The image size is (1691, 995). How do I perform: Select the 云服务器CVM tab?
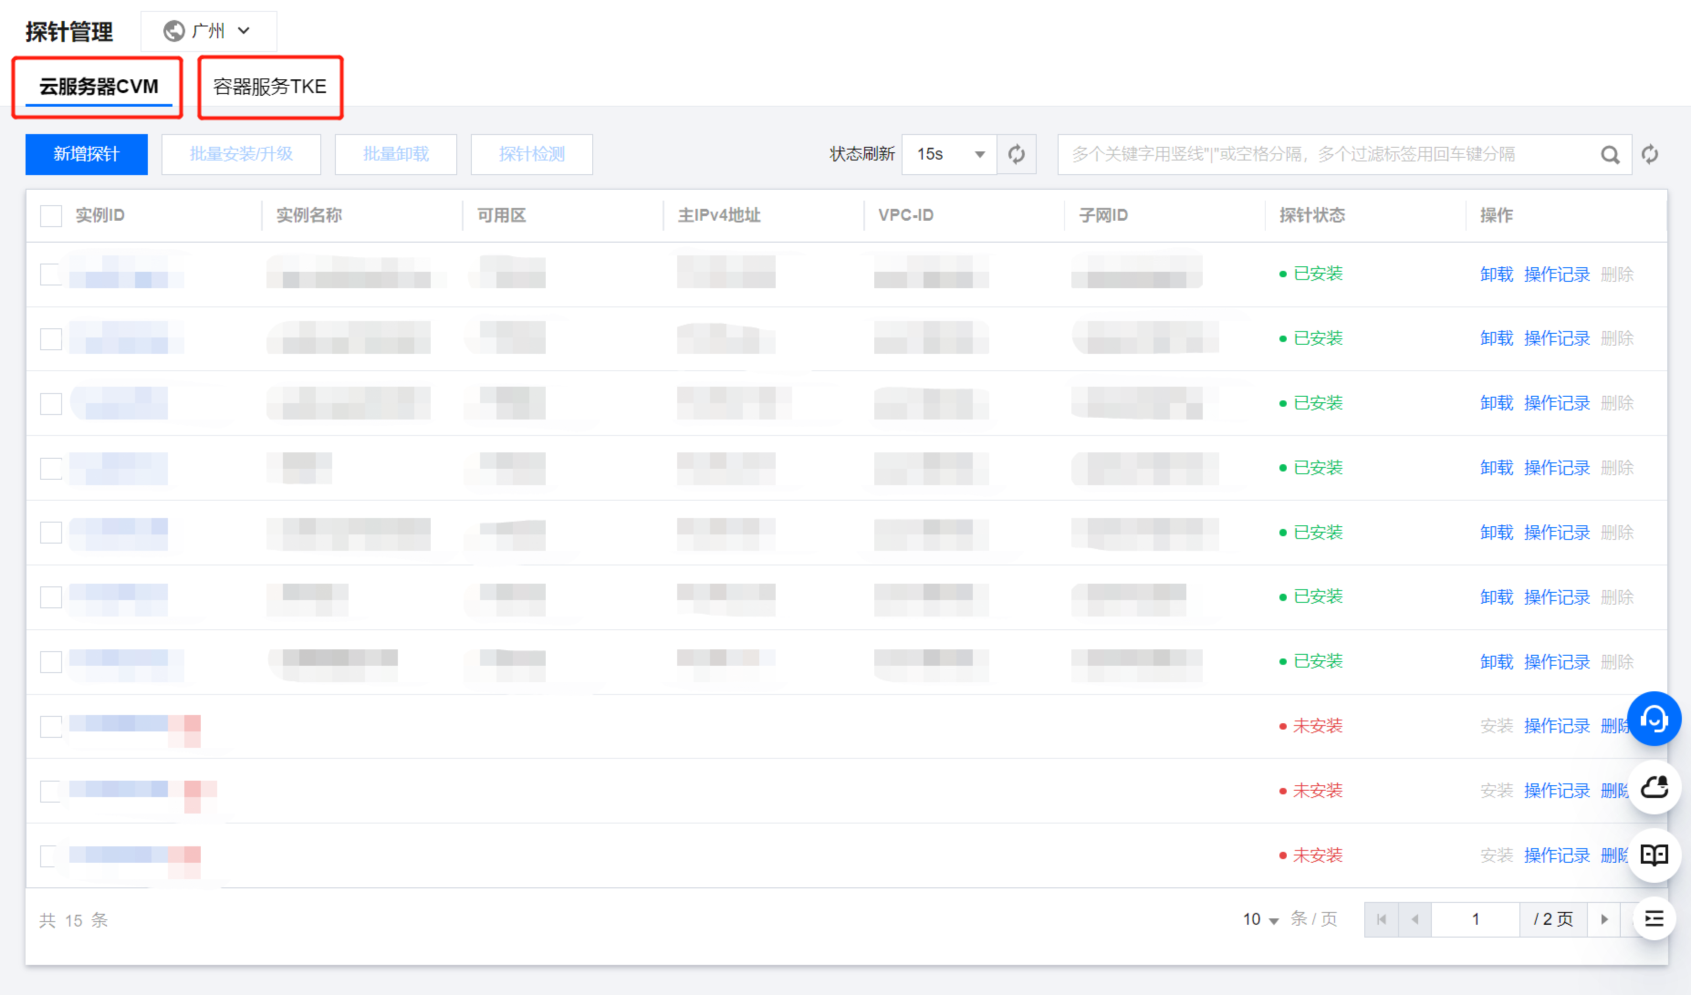[99, 87]
